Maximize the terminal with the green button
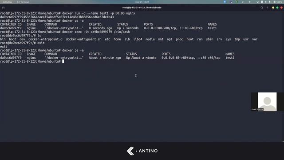This screenshot has width=284, height=160. (x=277, y=8)
